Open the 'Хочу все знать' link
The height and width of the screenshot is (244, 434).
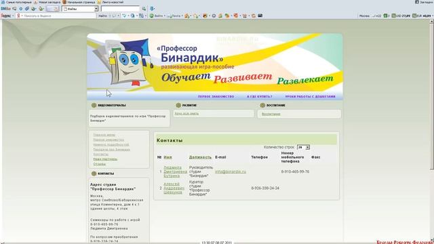[186, 113]
